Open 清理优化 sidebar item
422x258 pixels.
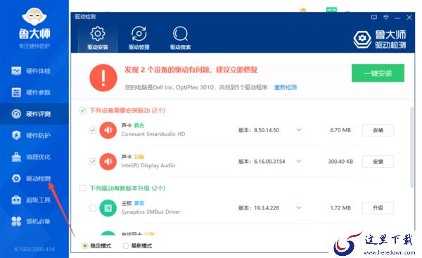tap(31, 157)
